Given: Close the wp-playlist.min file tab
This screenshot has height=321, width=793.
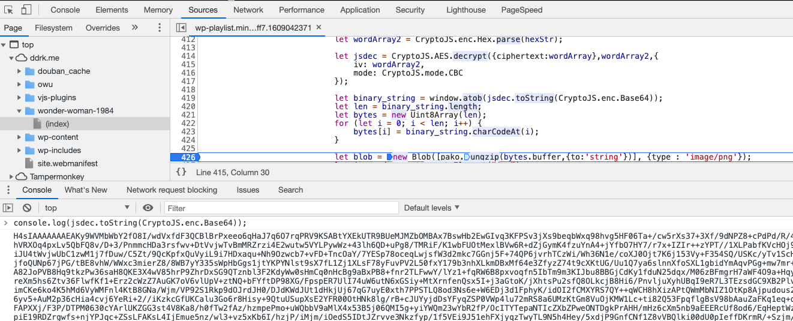Looking at the screenshot, I should click(x=319, y=28).
